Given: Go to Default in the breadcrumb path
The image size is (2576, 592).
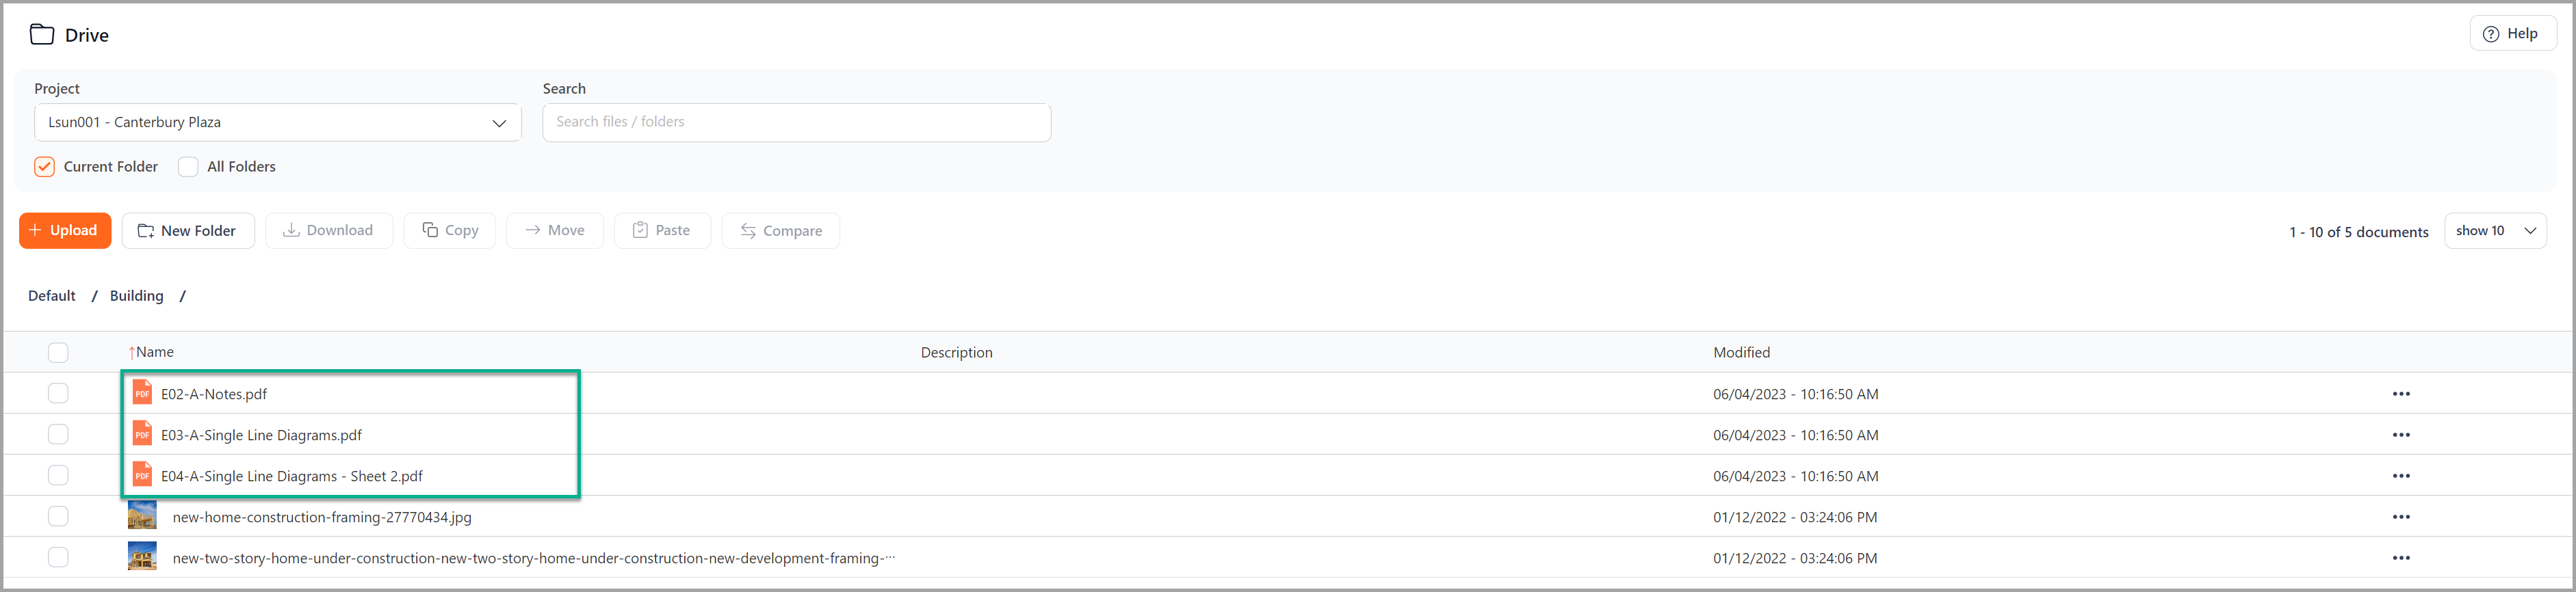Looking at the screenshot, I should coord(52,295).
